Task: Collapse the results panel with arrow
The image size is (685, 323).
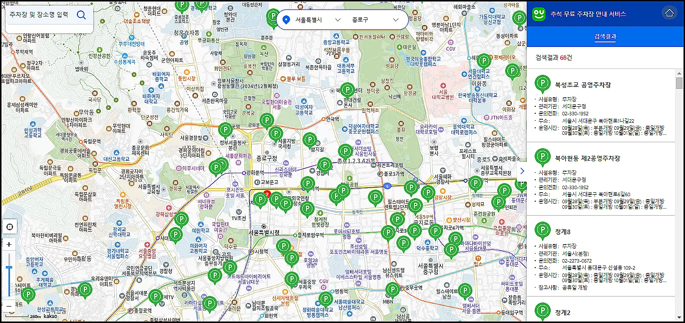Action: pos(522,171)
